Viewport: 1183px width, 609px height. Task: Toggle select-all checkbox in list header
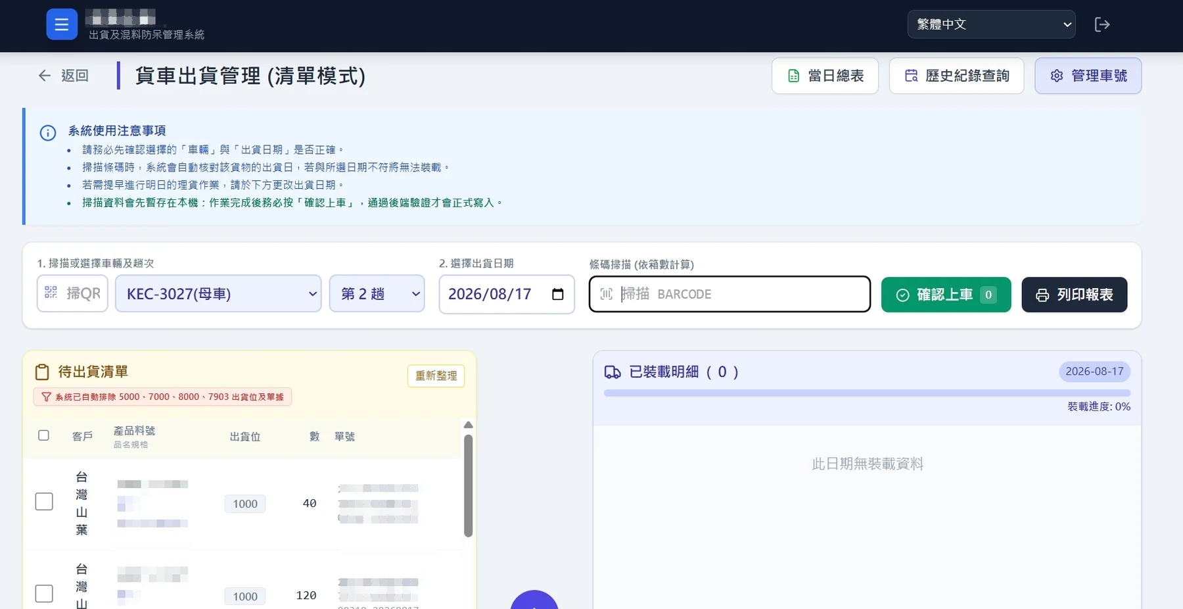click(44, 435)
